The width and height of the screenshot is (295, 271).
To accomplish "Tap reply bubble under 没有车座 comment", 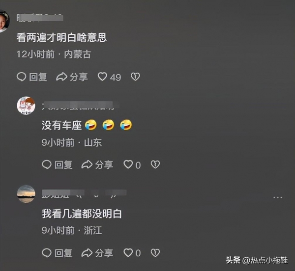I will [x=47, y=164].
